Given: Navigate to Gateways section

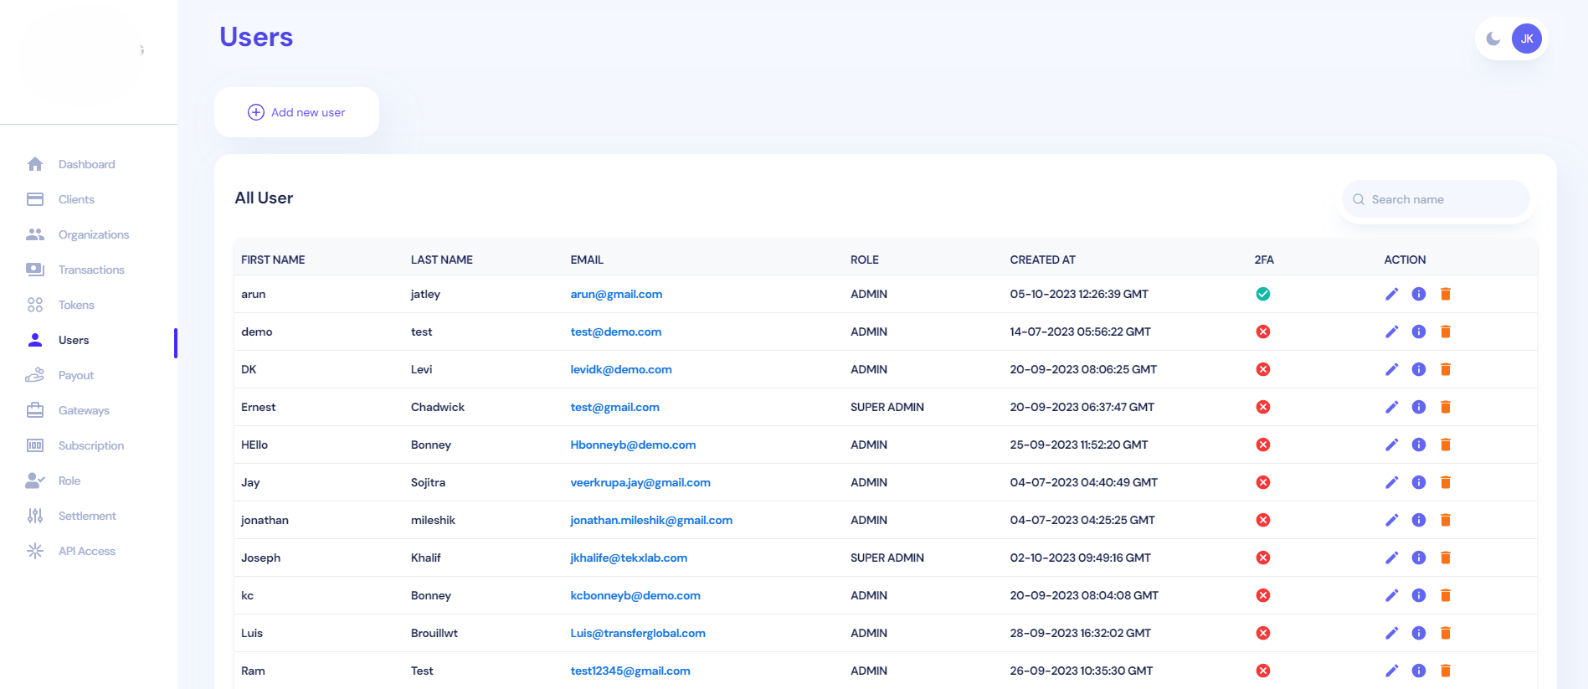Looking at the screenshot, I should 84,410.
